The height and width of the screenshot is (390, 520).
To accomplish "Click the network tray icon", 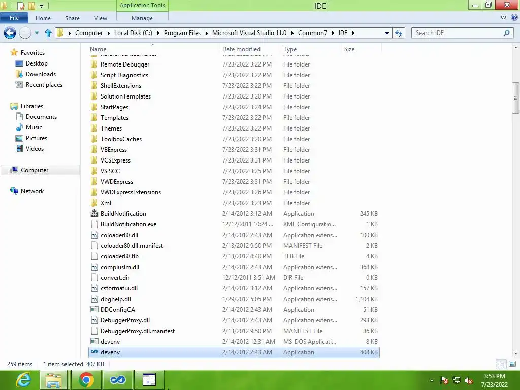I will point(457,380).
